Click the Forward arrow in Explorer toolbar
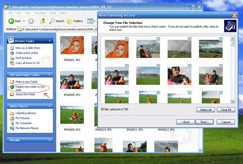Viewport: 243px width, 164px height. (x=31, y=21)
